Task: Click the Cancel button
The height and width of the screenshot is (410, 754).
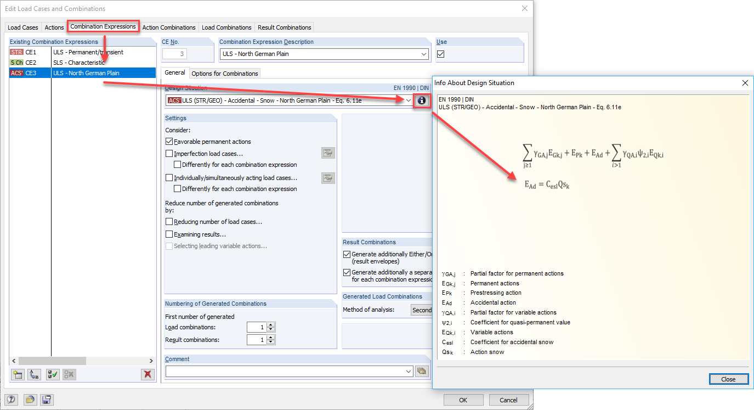Action: point(509,400)
